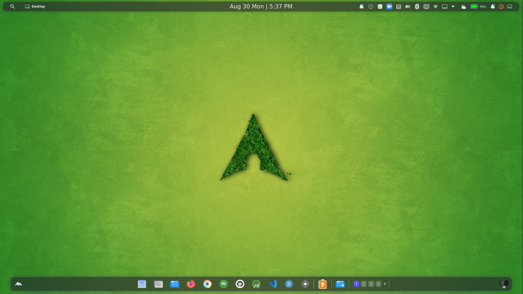The width and height of the screenshot is (523, 294).
Task: Launch Firefox from the dock
Action: (x=191, y=284)
